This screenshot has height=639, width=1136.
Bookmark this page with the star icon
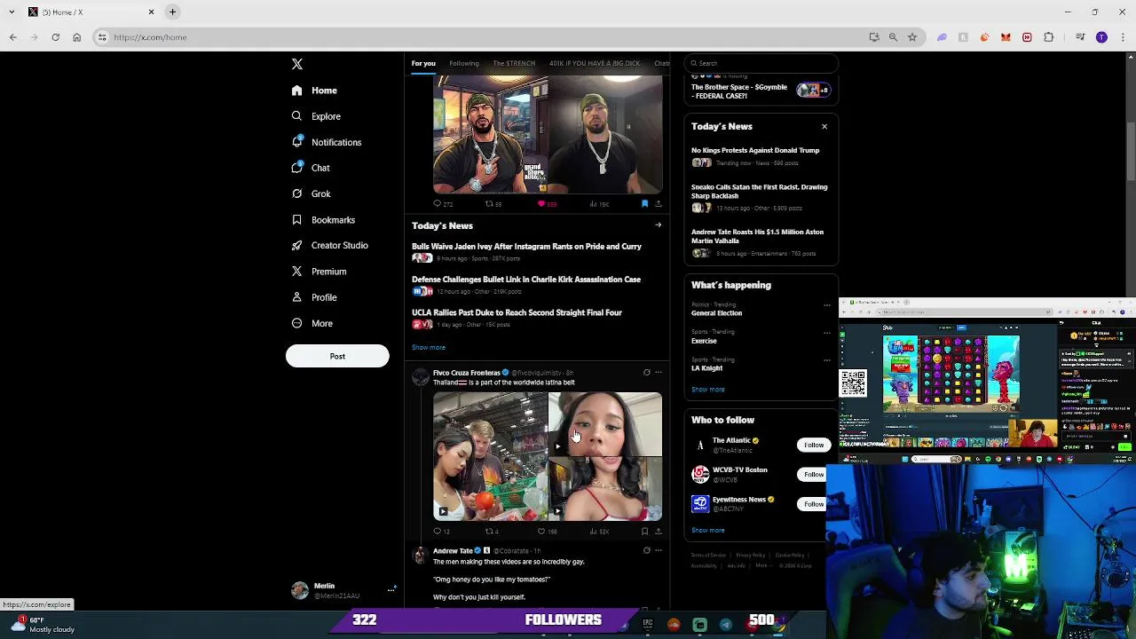tap(911, 37)
